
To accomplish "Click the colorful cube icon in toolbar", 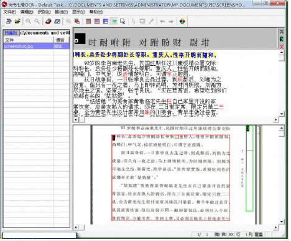I will pos(182,21).
